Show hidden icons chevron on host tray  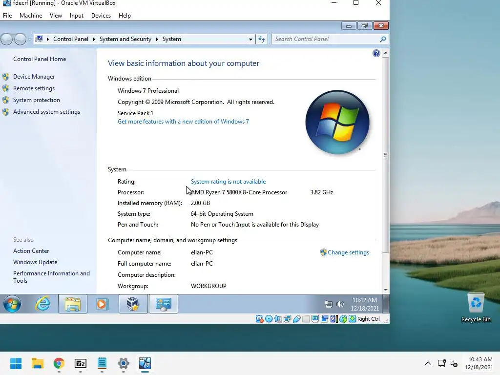tap(428, 363)
